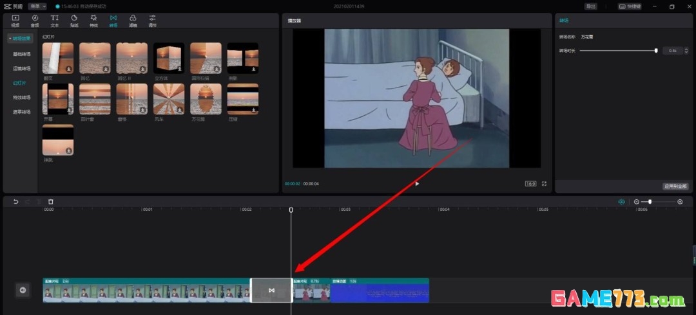Zoom out the timeline with minus icon

point(637,202)
